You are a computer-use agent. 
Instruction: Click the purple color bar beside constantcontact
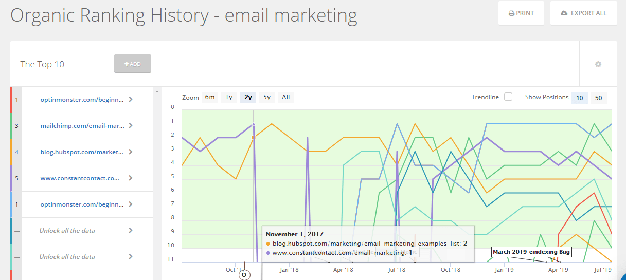(12, 178)
